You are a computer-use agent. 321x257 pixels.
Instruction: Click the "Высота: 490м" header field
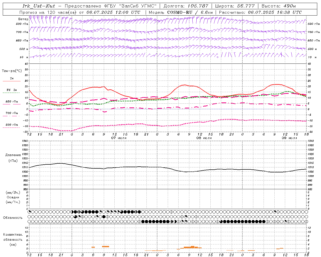coord(279,6)
